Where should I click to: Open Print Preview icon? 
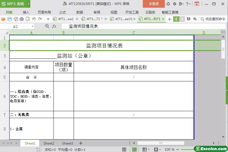pyautogui.click(x=28, y=19)
